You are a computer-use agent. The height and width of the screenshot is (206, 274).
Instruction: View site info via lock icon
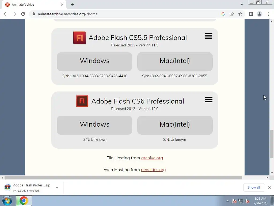pyautogui.click(x=34, y=14)
